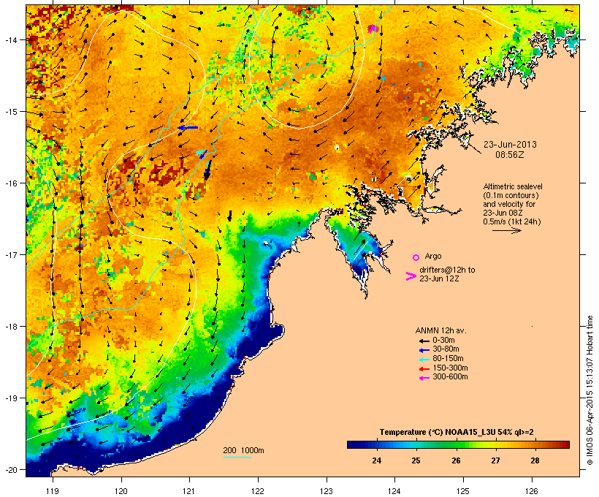Click the 121 longitude axis label
Viewport: 599px width, 497px height.
pyautogui.click(x=189, y=491)
